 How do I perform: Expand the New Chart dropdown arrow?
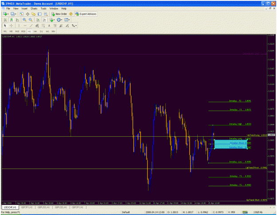[8, 14]
